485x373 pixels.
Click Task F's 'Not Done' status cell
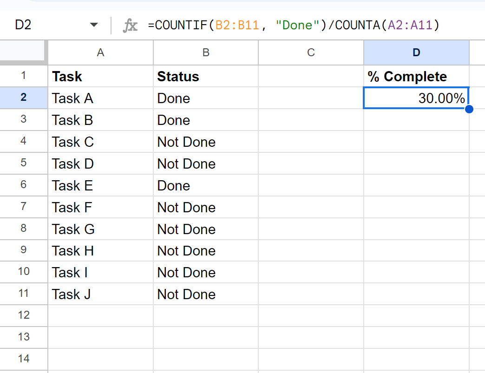206,207
